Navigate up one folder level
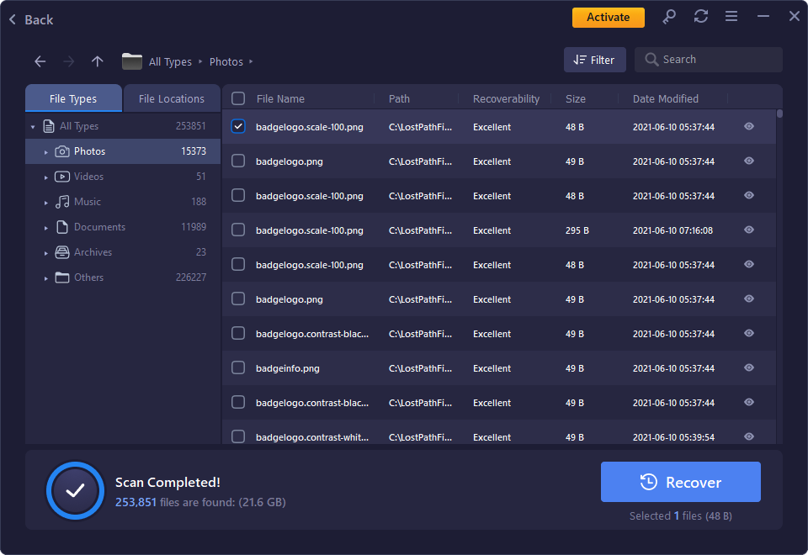This screenshot has height=555, width=808. tap(97, 61)
